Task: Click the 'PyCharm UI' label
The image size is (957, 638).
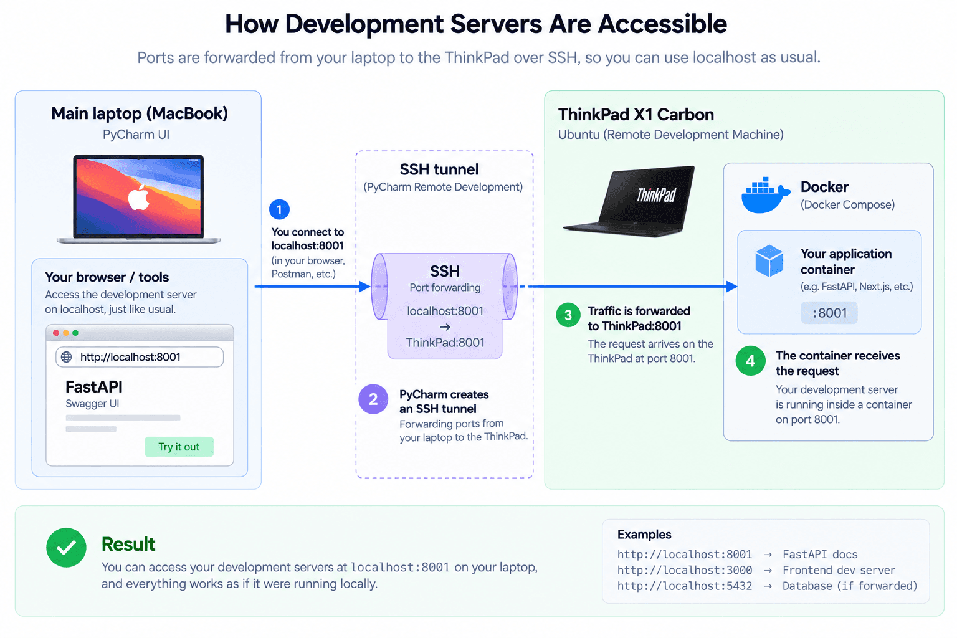Action: pos(136,135)
